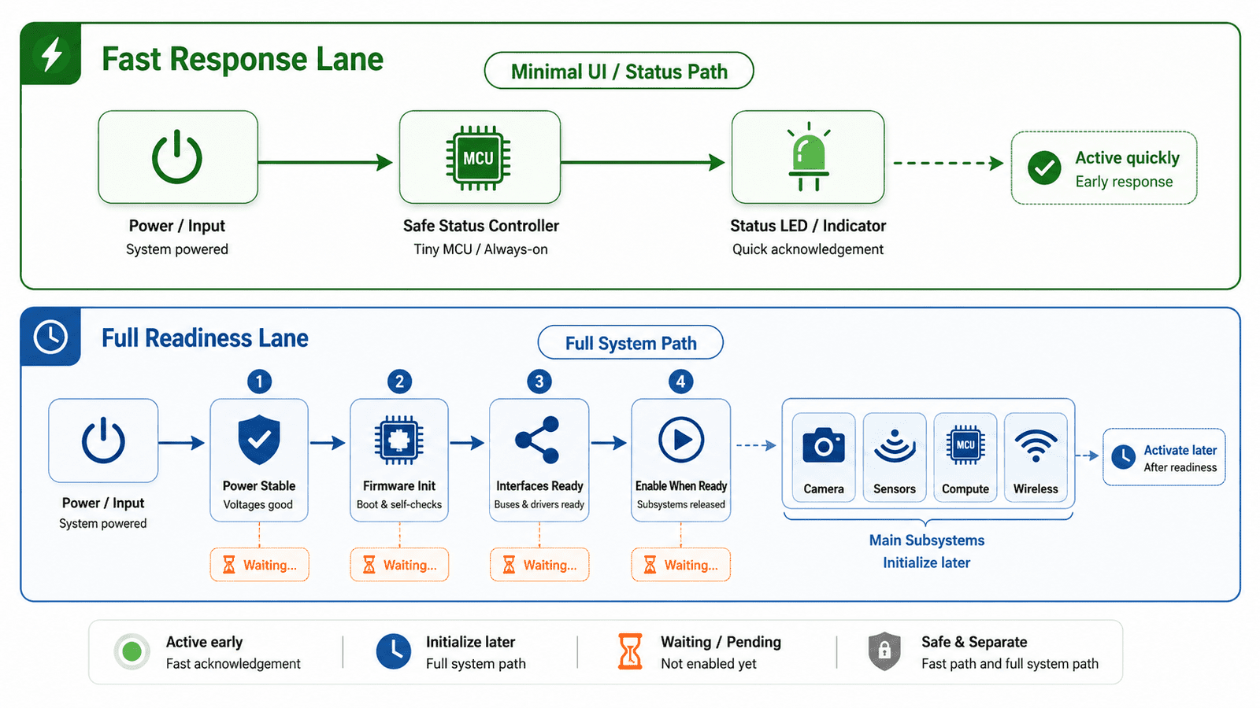This screenshot has width=1260, height=708.
Task: Click Fast path and full system path text
Action: coord(1010,664)
